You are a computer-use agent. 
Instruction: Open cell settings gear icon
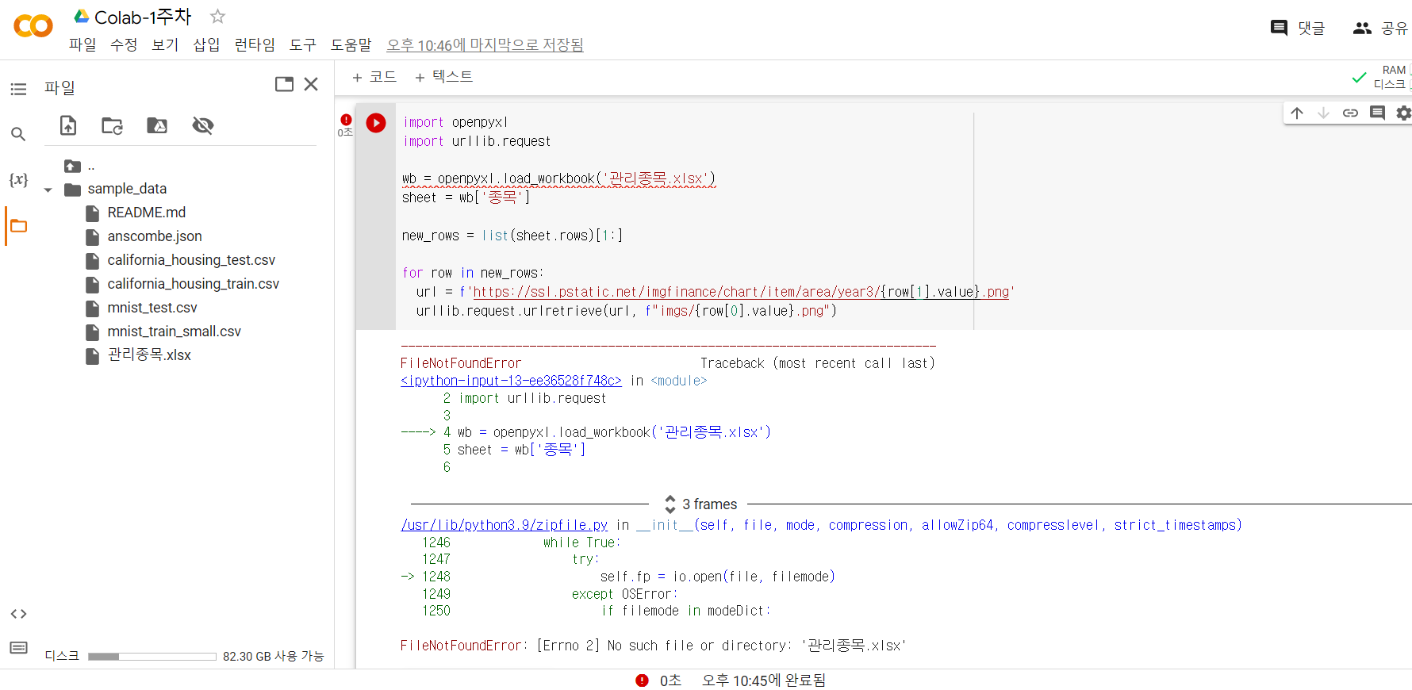click(1403, 113)
